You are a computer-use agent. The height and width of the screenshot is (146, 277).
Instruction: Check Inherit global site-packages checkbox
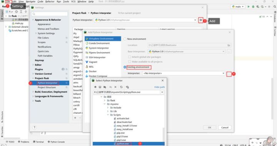click(130, 57)
